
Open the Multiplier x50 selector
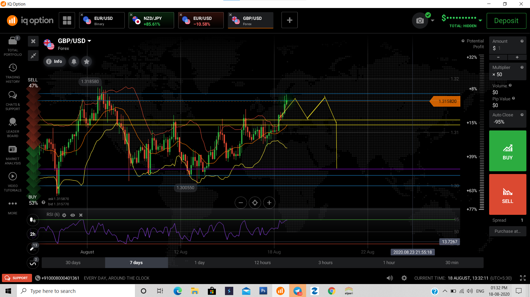pyautogui.click(x=508, y=71)
